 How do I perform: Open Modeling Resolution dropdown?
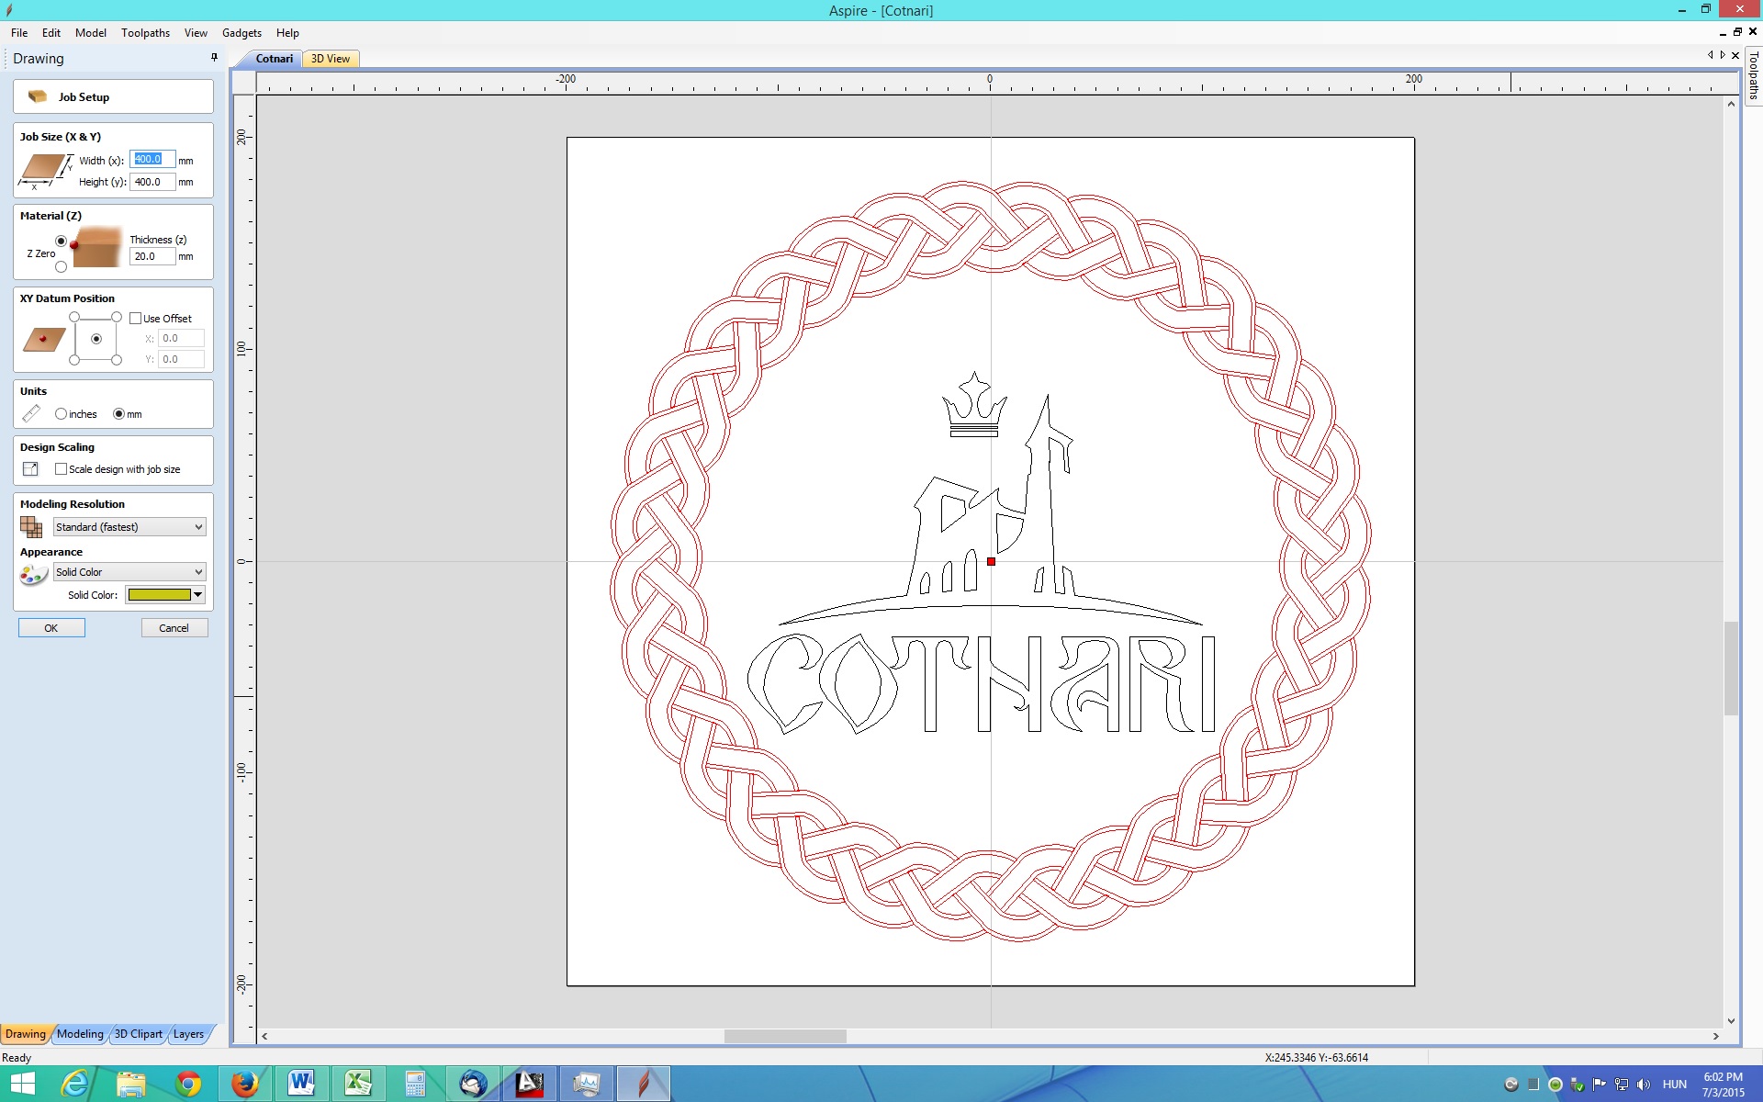click(x=129, y=527)
